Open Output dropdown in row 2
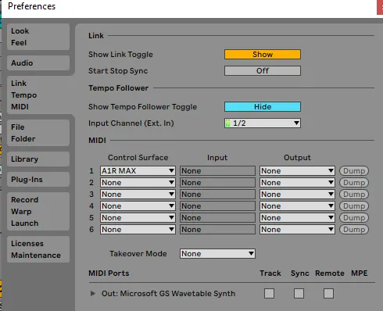 tap(297, 182)
